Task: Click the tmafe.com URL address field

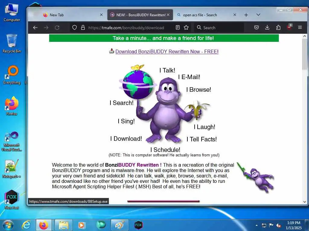Action: coord(126,28)
